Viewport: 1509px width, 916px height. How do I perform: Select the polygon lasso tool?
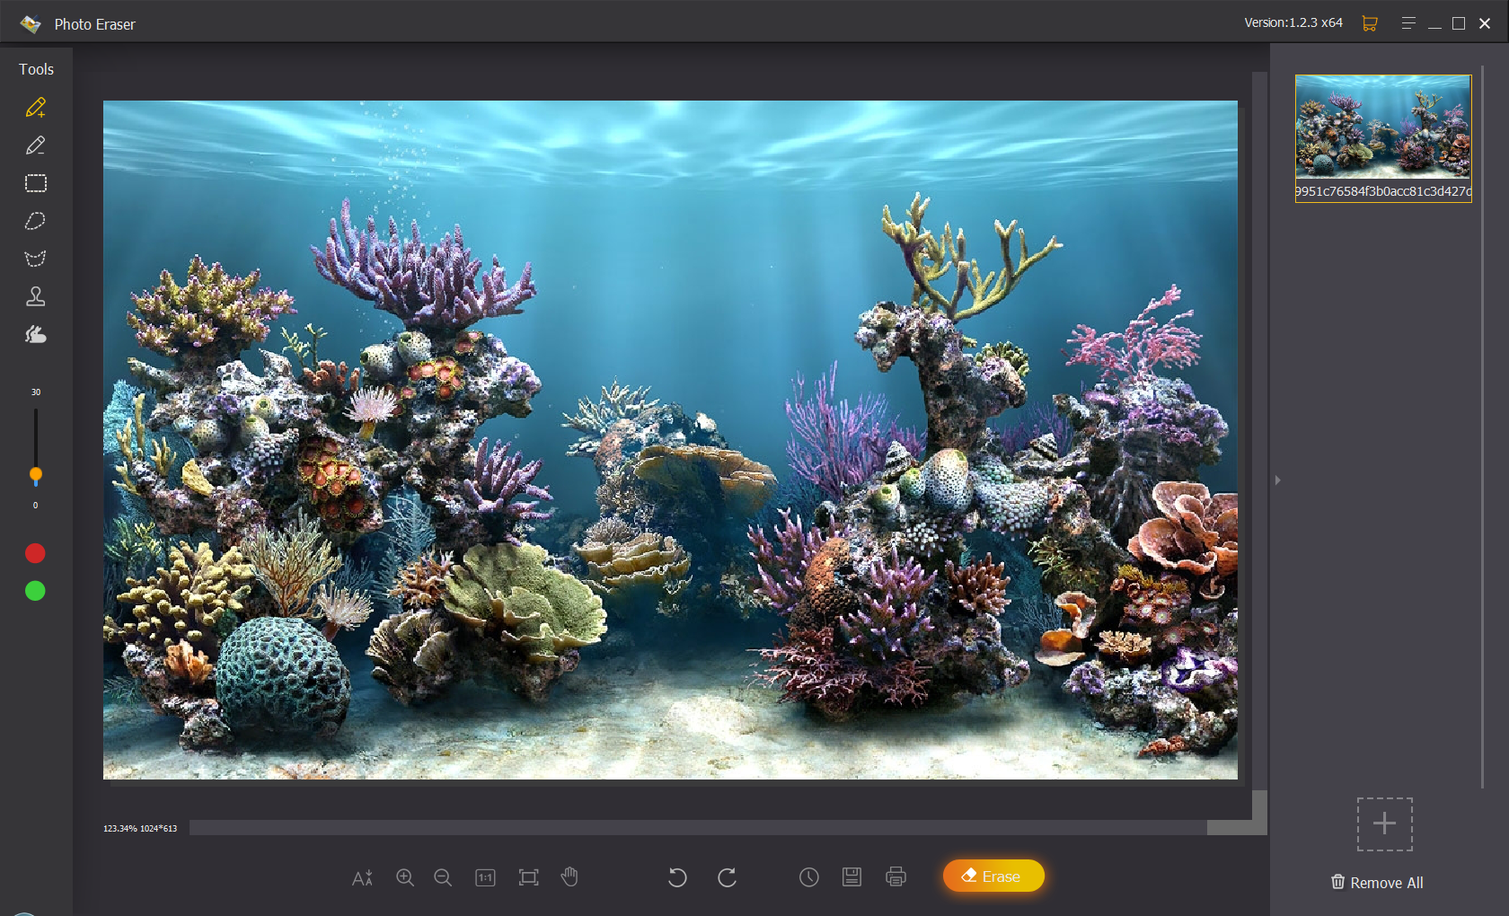click(36, 259)
